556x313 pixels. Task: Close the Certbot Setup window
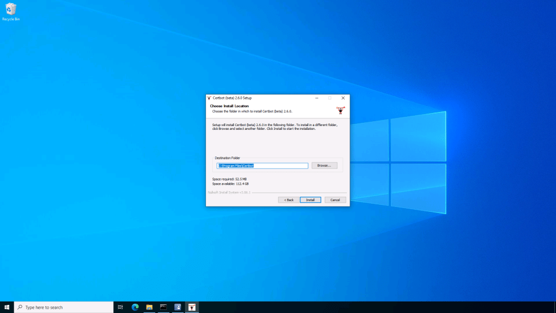[x=343, y=98]
